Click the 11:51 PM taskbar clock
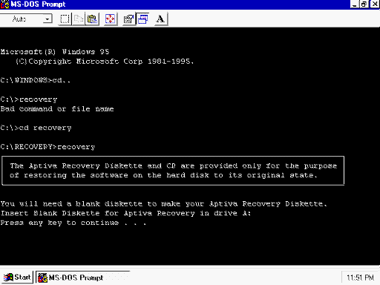380x285 pixels. tap(360, 278)
